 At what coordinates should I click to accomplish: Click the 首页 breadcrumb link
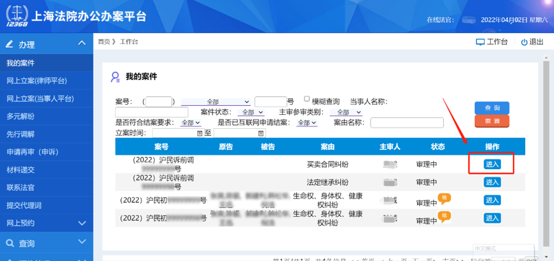104,42
